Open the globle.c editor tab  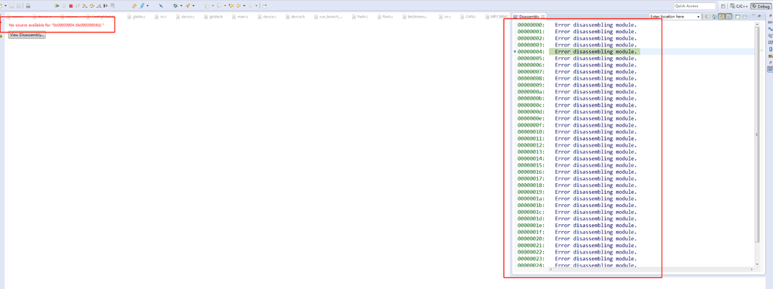click(x=136, y=17)
